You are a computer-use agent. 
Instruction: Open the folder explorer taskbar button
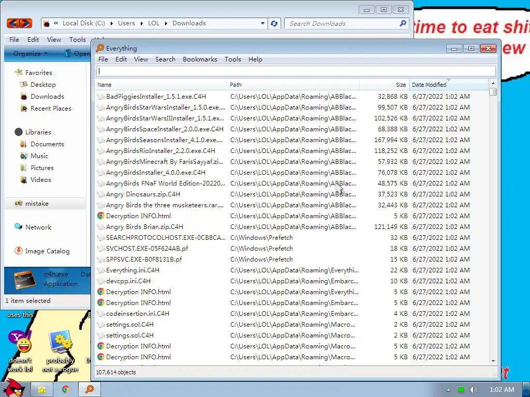pos(41,390)
